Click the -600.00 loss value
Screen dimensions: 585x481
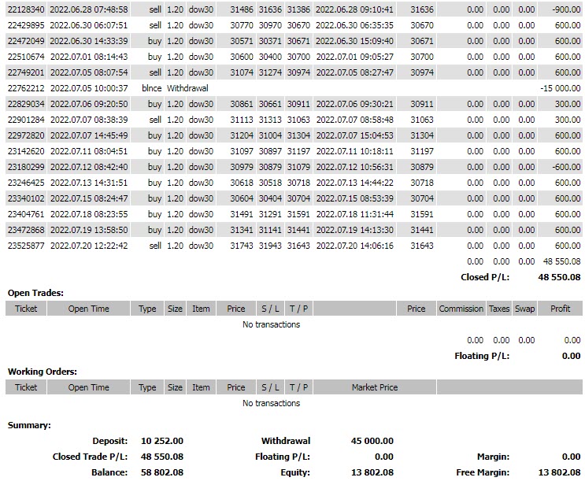pos(566,167)
